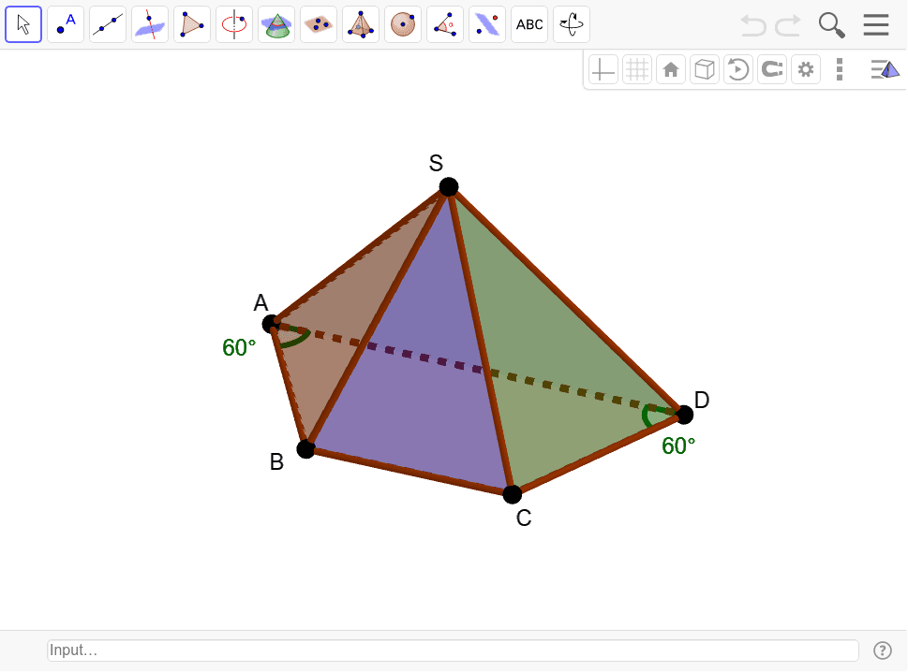The height and width of the screenshot is (672, 908).
Task: Select edge BC of the base
Action: point(409,472)
